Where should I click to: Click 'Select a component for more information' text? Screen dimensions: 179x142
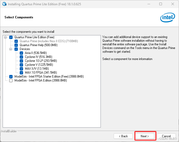[127, 59]
